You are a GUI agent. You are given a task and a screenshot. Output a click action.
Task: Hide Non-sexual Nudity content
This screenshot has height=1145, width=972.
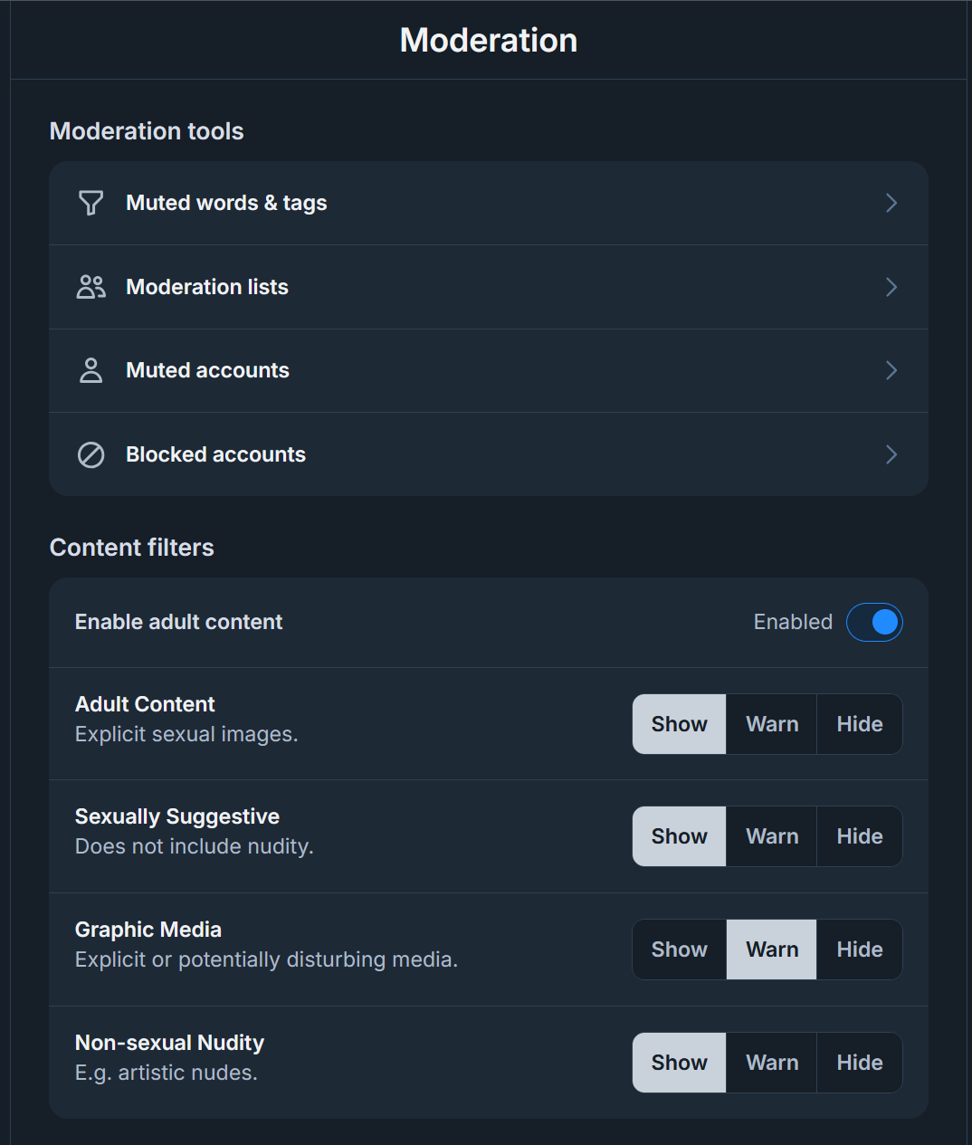click(x=859, y=1063)
